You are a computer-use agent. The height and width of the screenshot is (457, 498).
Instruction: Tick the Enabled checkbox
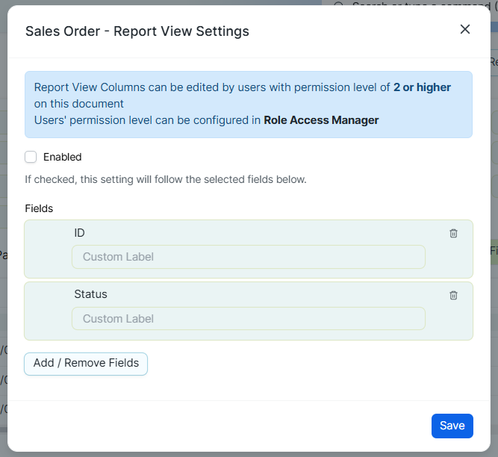pos(31,157)
